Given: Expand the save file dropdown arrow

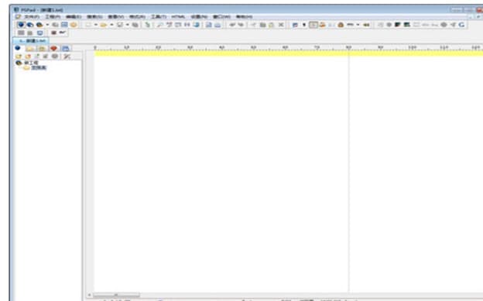Looking at the screenshot, I should 127,25.
